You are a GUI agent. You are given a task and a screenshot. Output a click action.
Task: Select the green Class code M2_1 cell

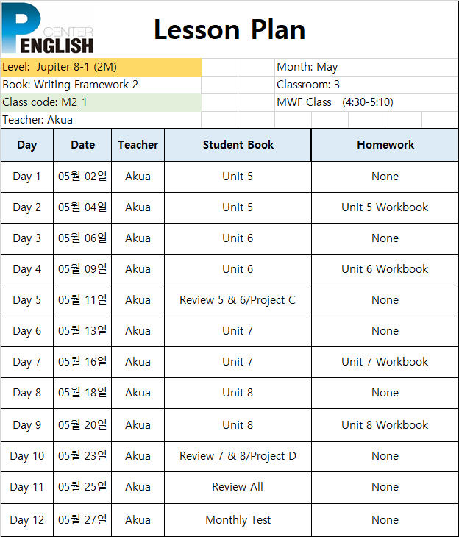click(101, 102)
